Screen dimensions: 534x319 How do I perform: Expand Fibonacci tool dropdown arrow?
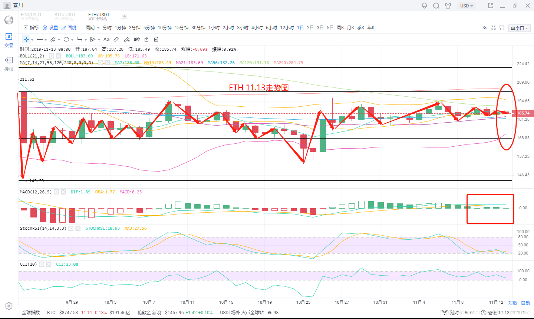86,40
